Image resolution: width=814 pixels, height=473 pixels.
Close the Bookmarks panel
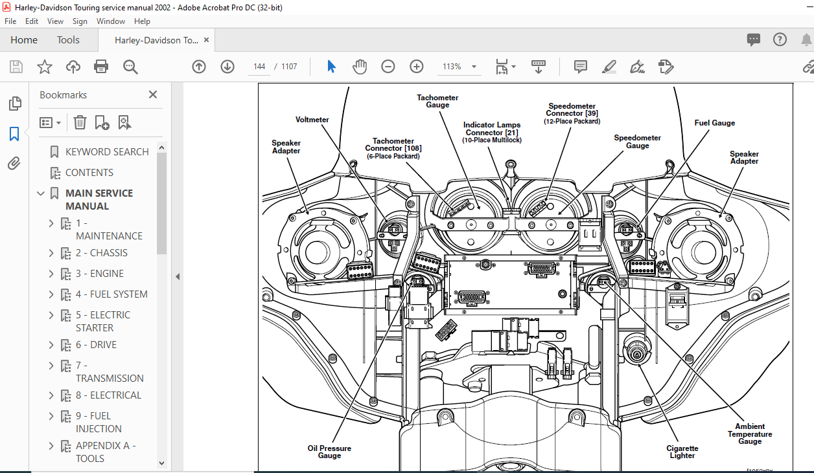tap(153, 94)
